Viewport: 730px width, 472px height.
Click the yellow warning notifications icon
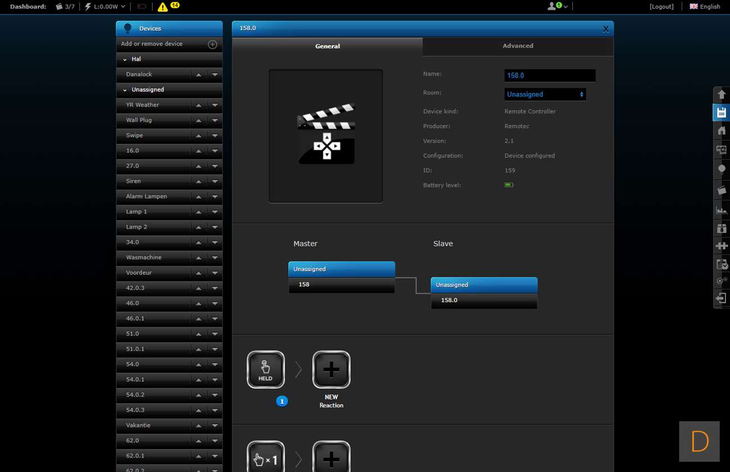click(x=162, y=7)
